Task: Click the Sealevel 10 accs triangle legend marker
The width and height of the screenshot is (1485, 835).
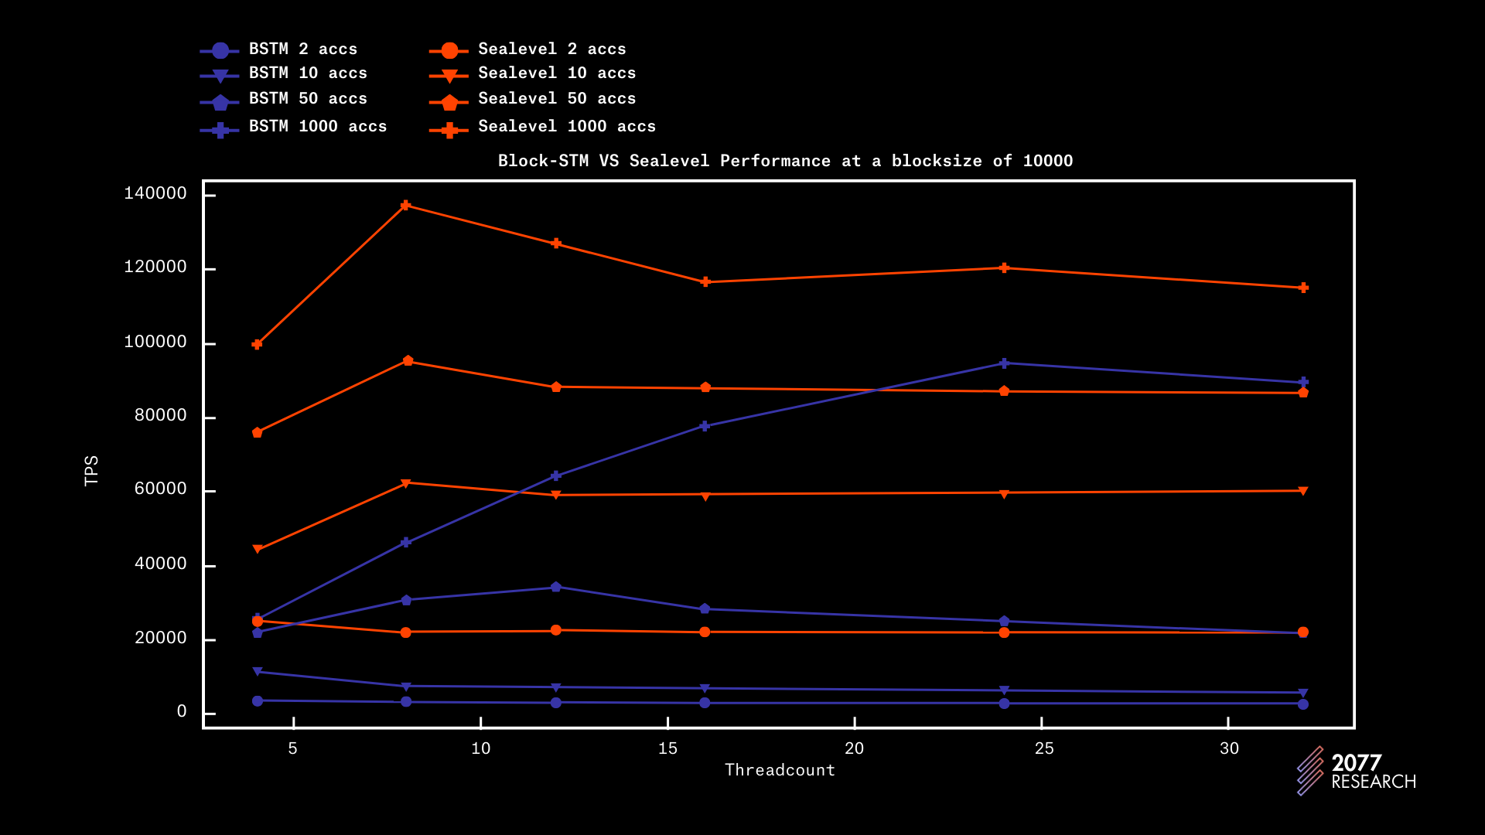Action: tap(449, 76)
